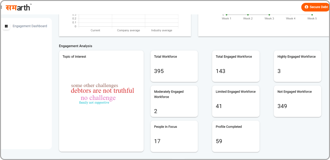The image size is (330, 160).
Task: Click the Samarth logo
Action: click(x=18, y=7)
